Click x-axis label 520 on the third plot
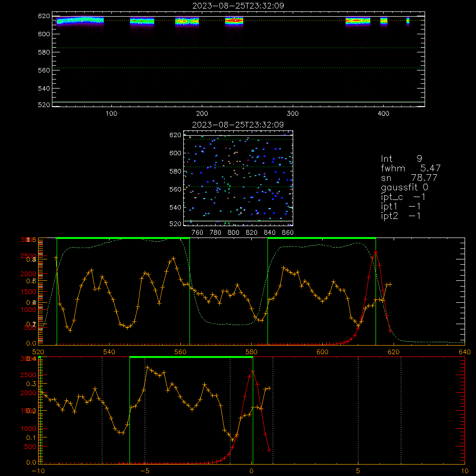 [38, 352]
